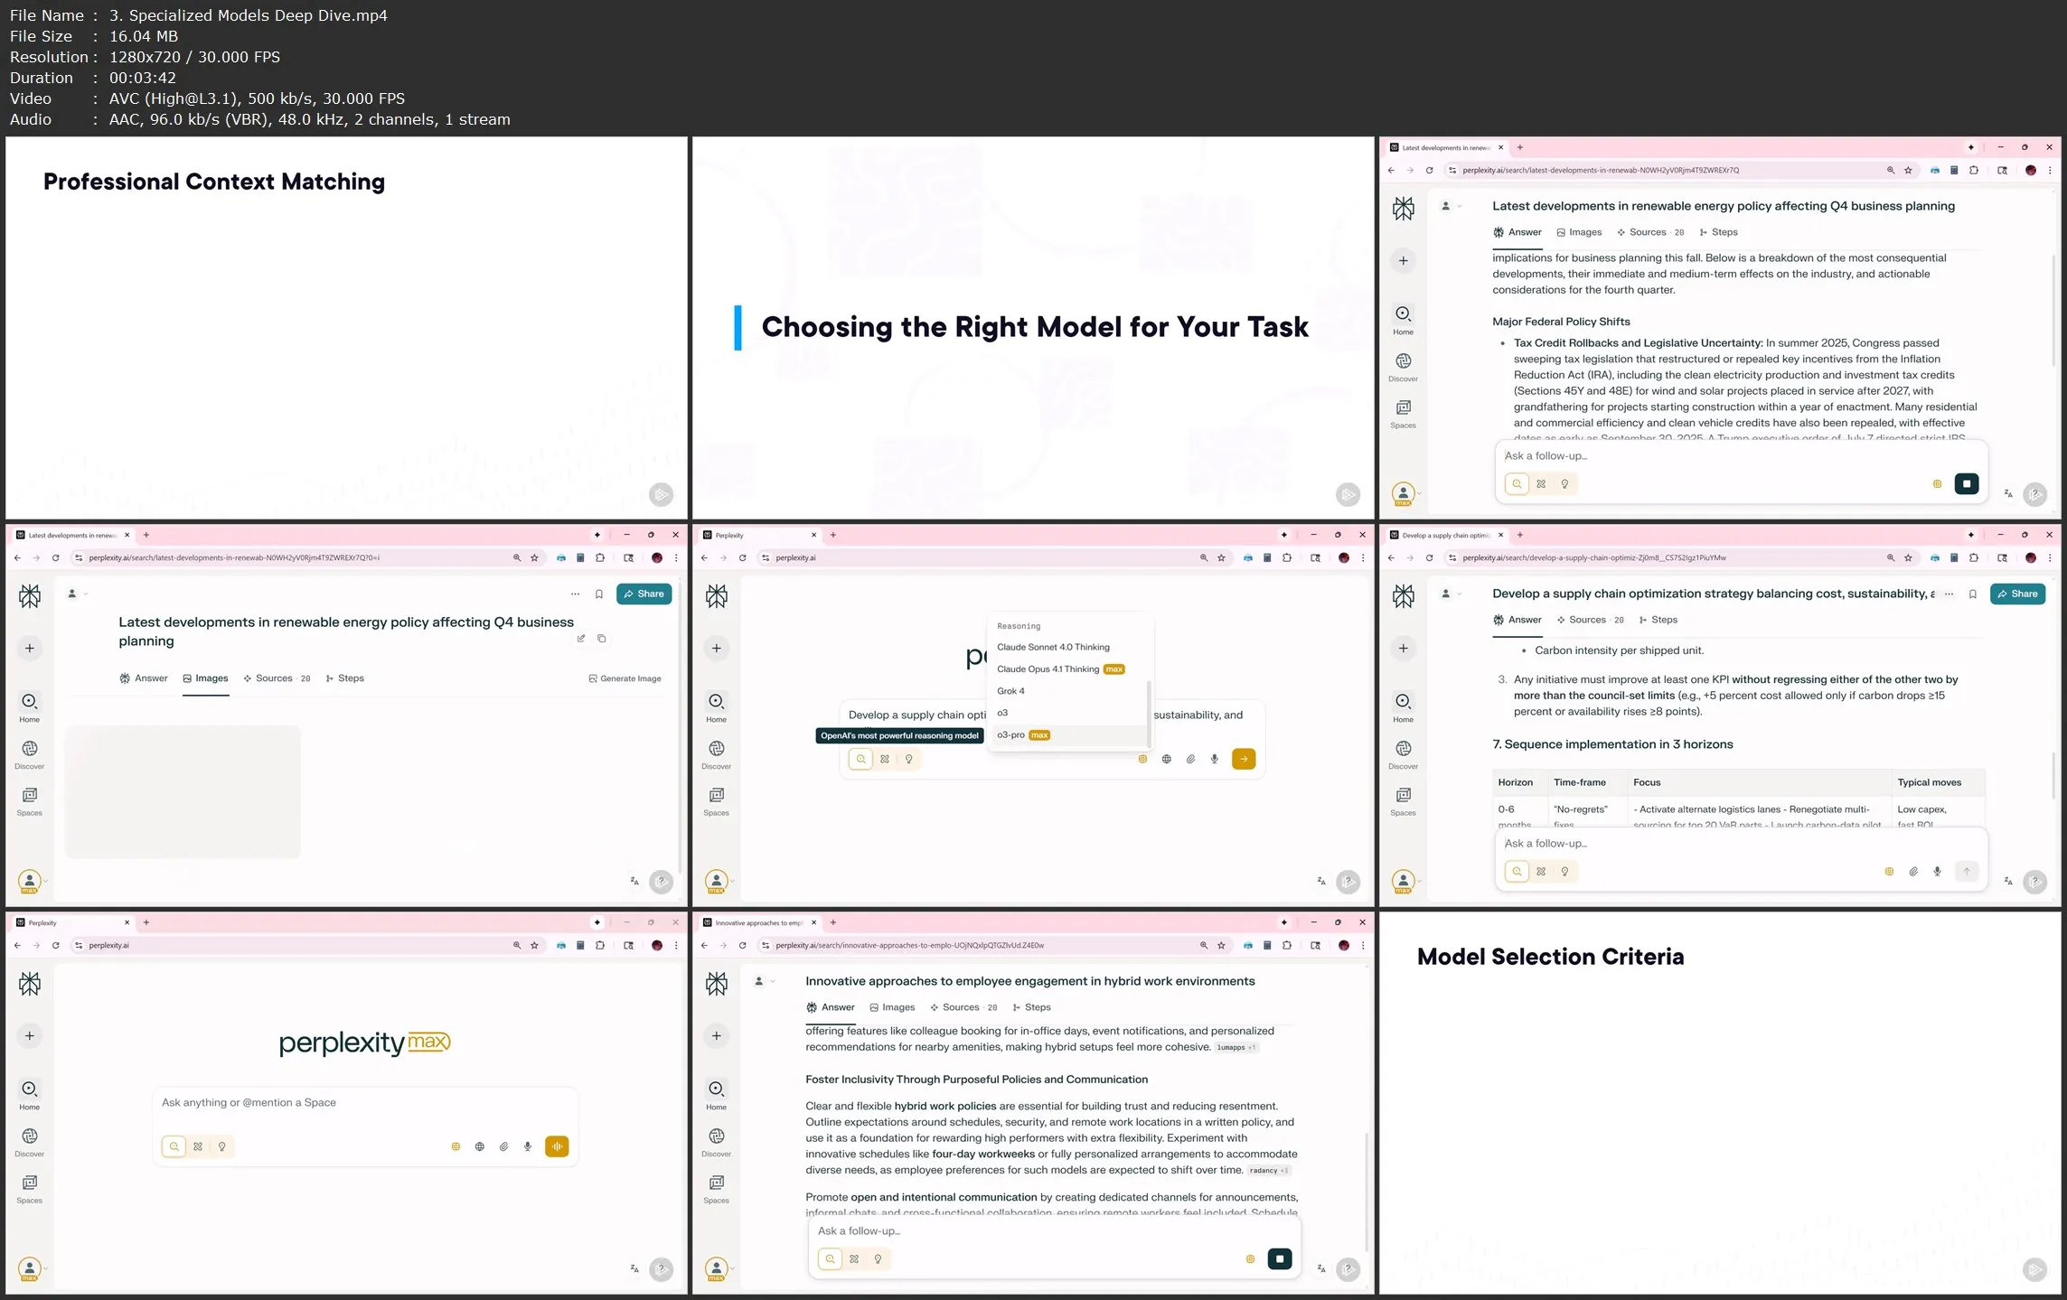This screenshot has height=1300, width=2067.
Task: Click Ask a follow-up field in supply chain frame
Action: click(1740, 844)
